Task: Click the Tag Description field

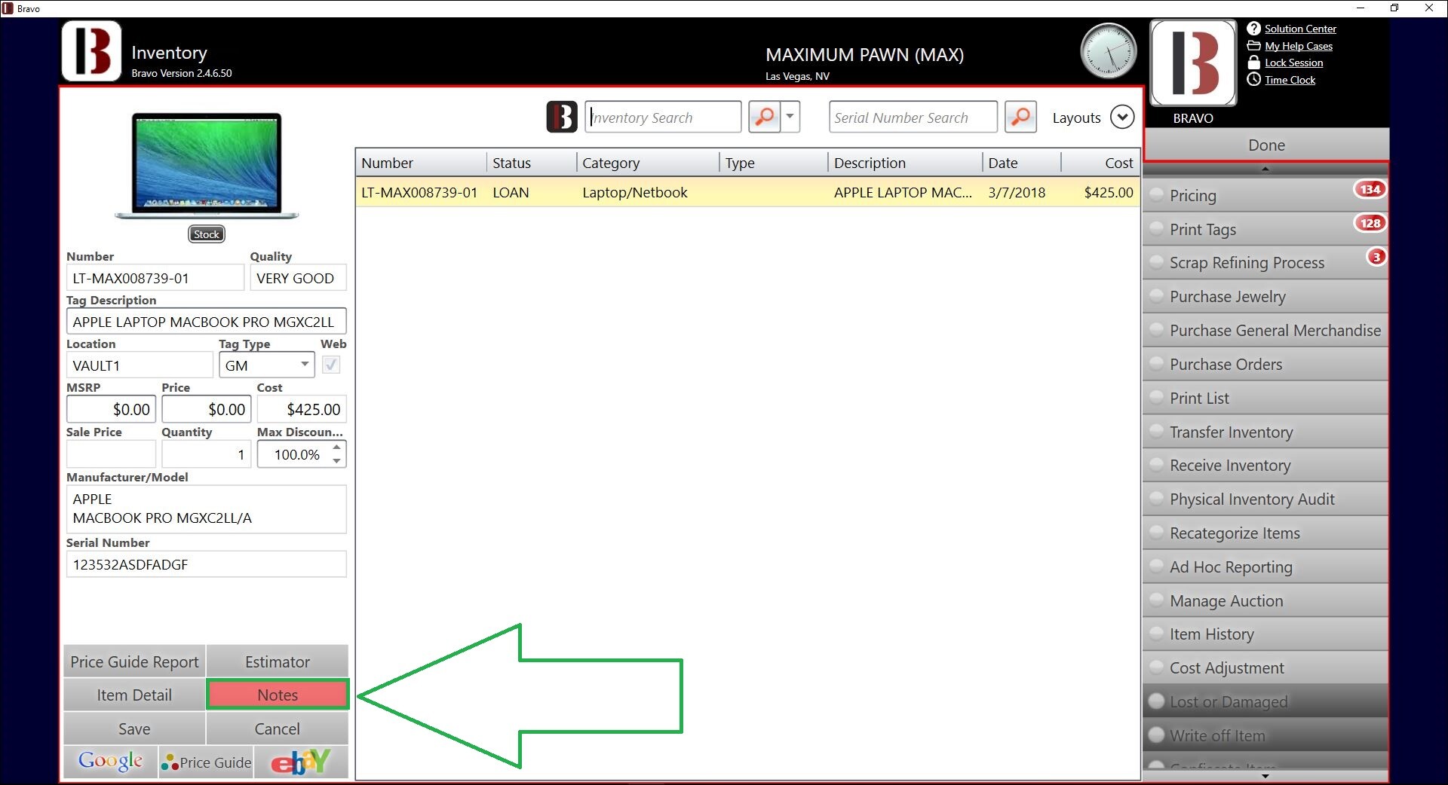Action: pos(206,322)
